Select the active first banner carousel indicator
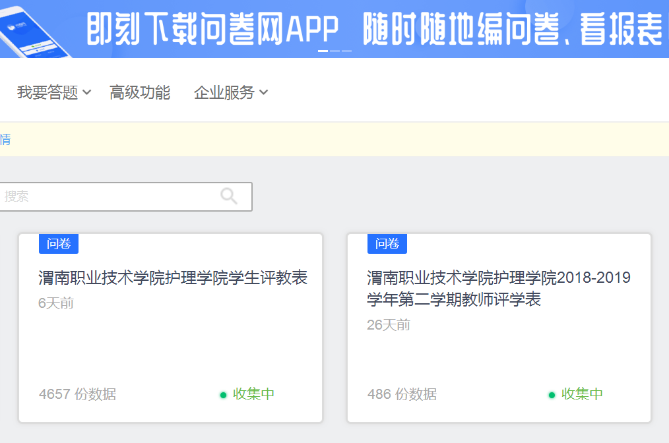Screen dimensions: 669x443 click(x=323, y=51)
